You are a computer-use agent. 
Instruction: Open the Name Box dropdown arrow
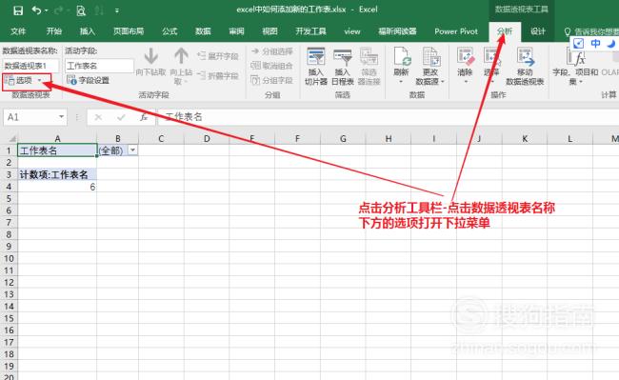pyautogui.click(x=61, y=117)
